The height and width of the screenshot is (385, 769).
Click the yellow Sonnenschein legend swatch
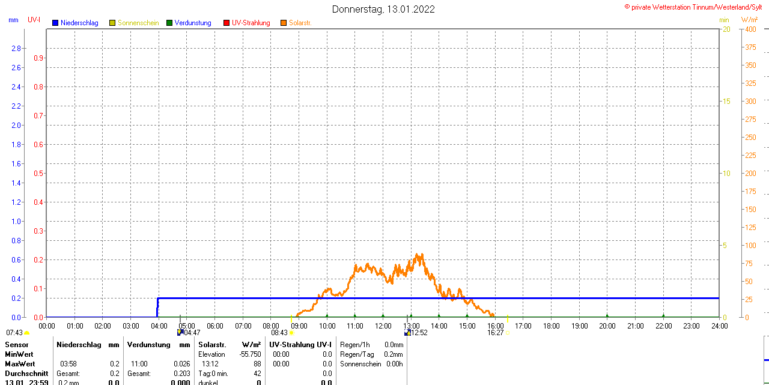pos(112,23)
